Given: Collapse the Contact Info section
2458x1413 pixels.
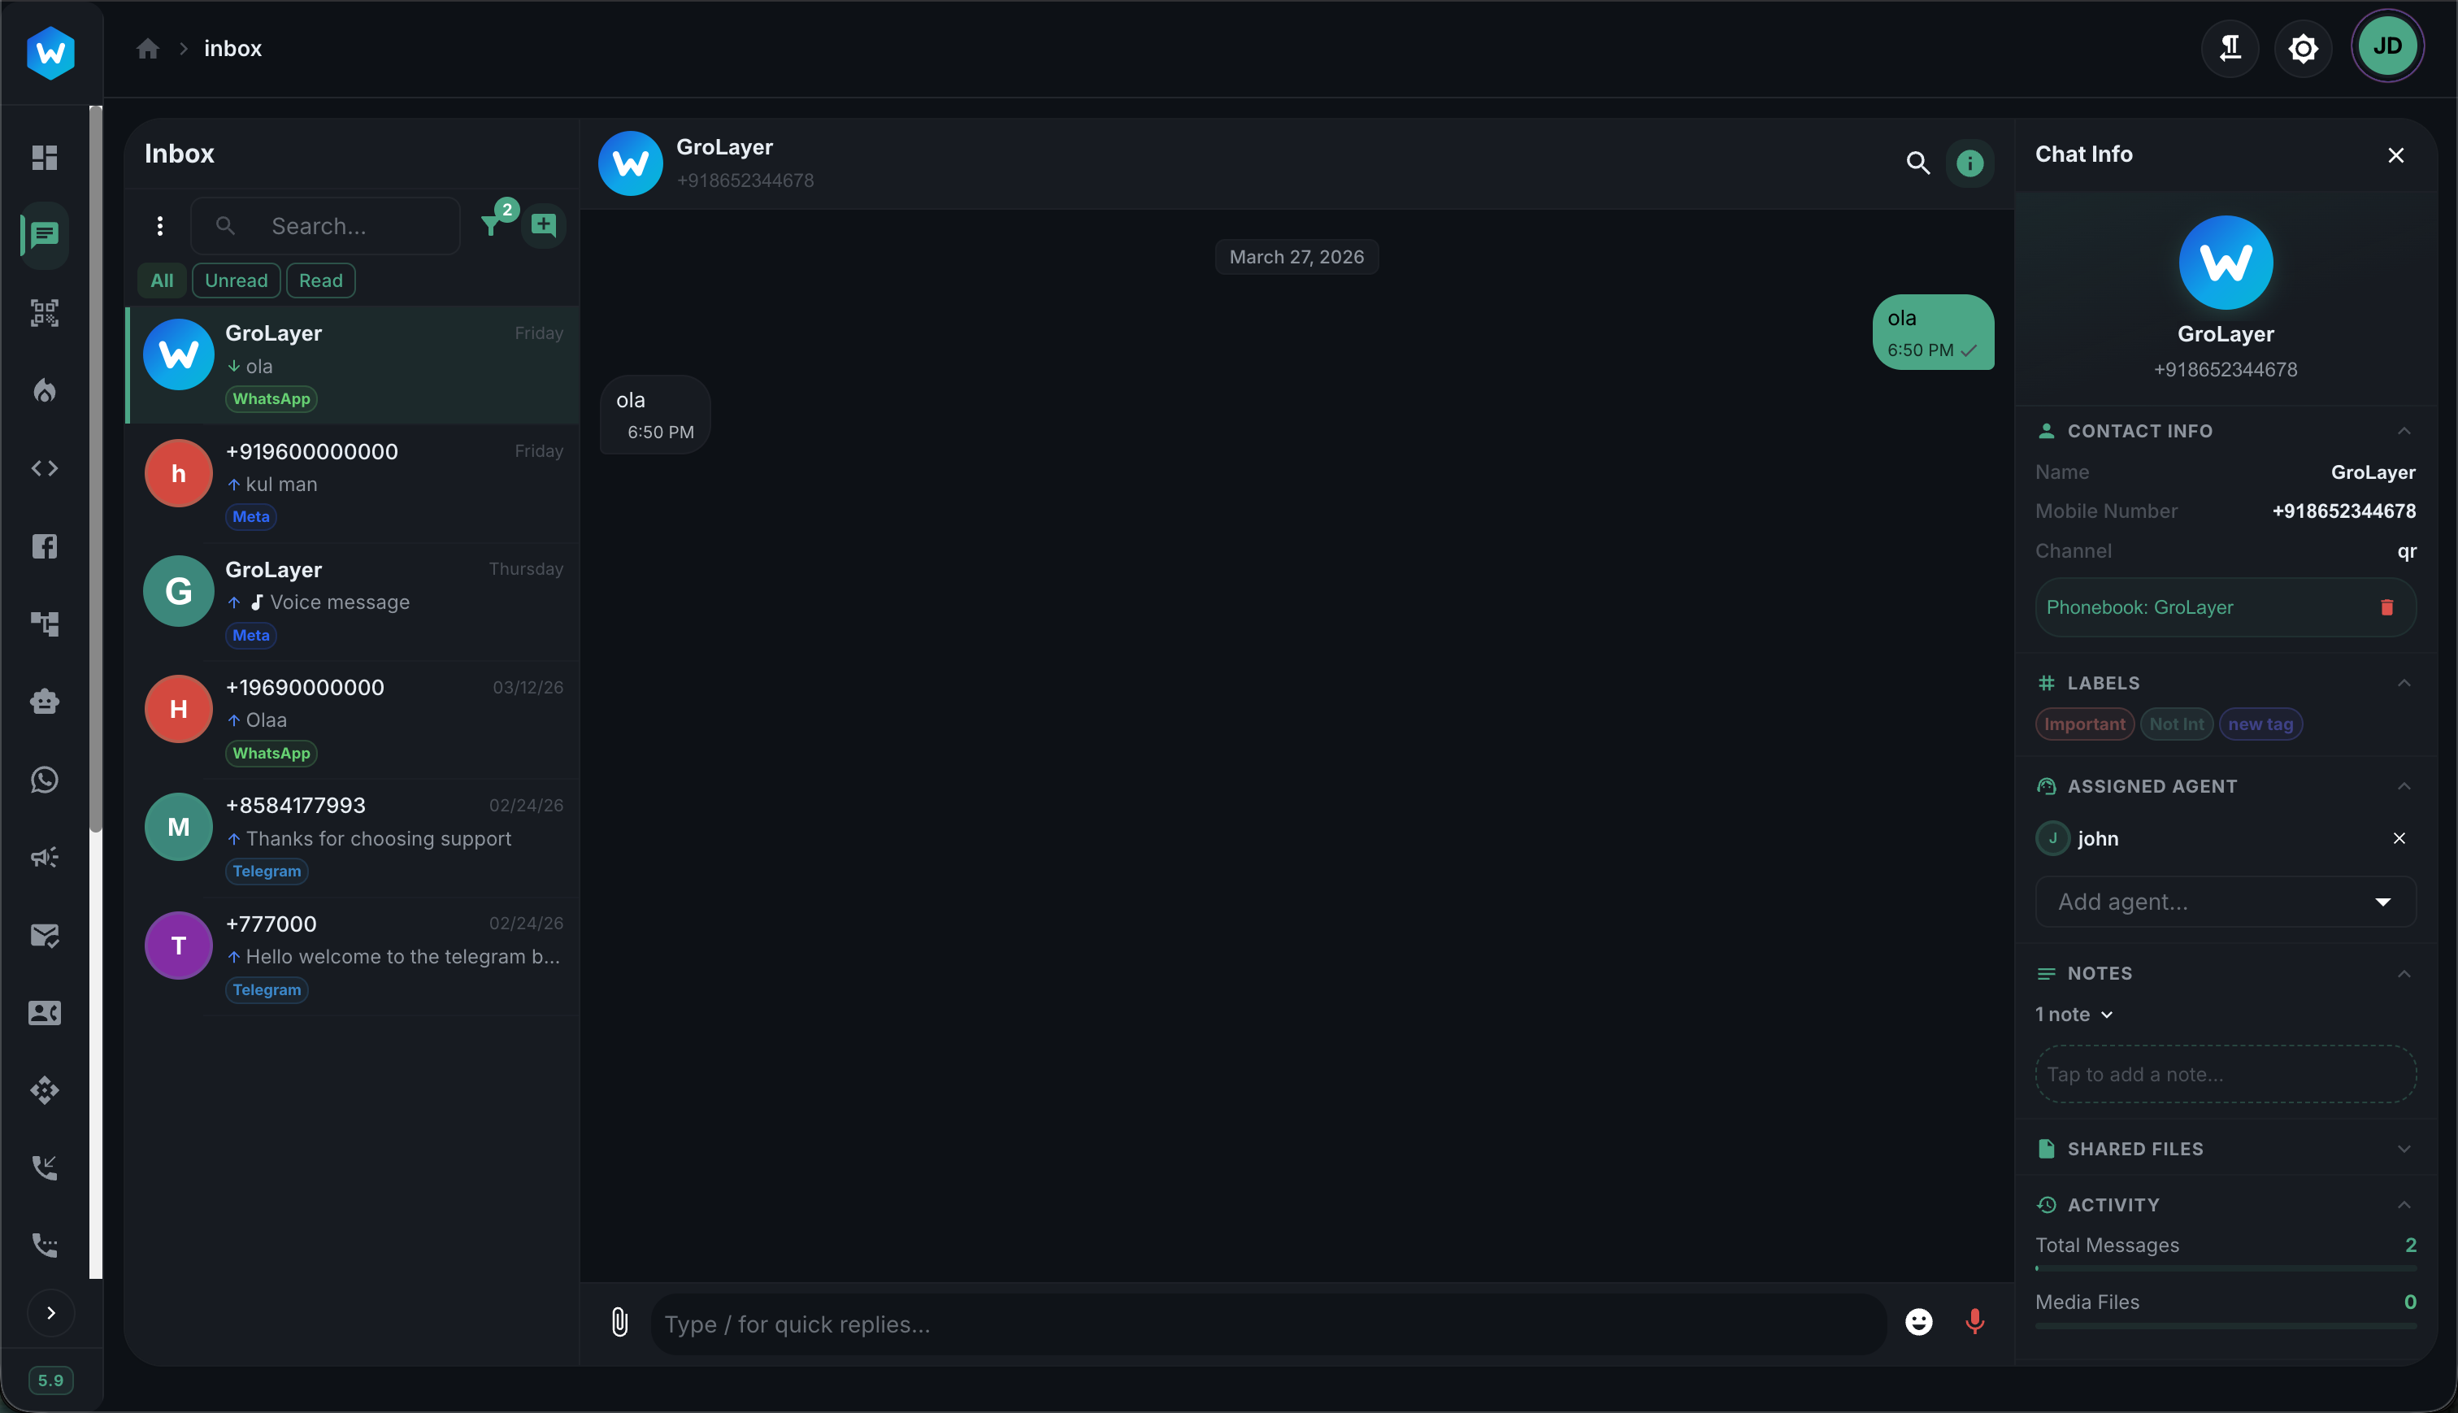Looking at the screenshot, I should click(x=2404, y=431).
